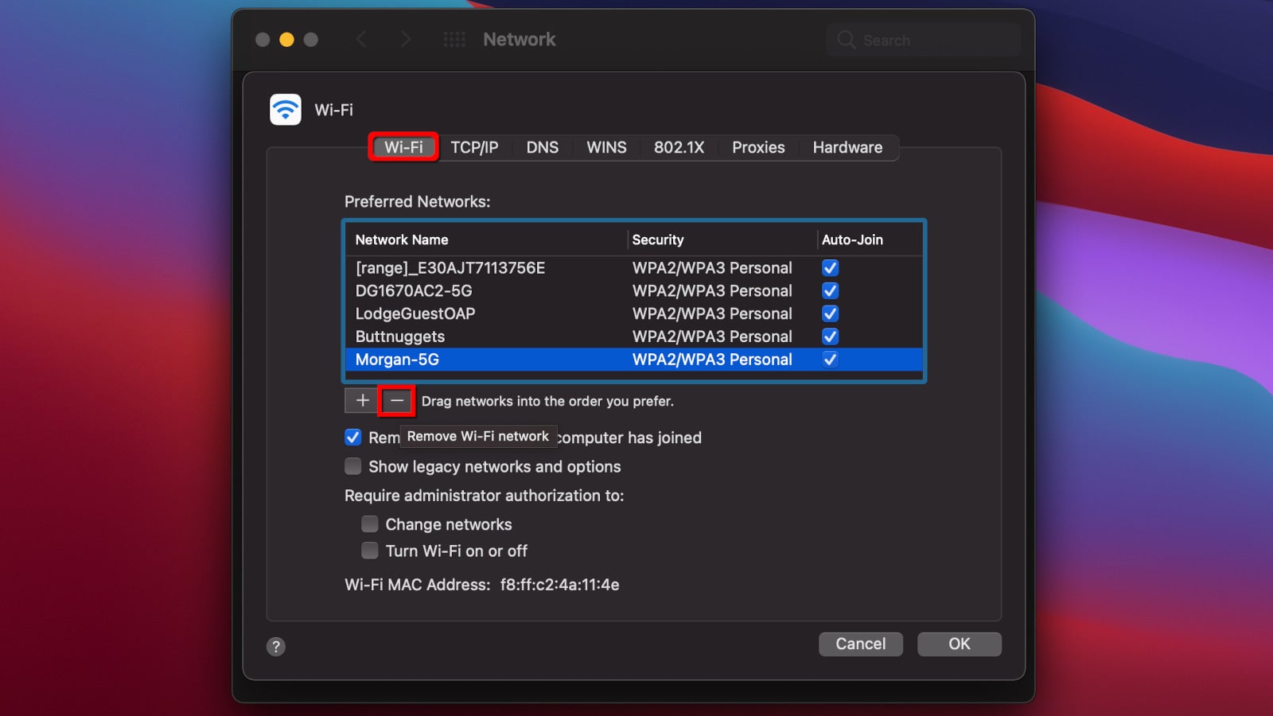Click the yellow minimize window button
This screenshot has height=716, width=1273.
tap(286, 39)
